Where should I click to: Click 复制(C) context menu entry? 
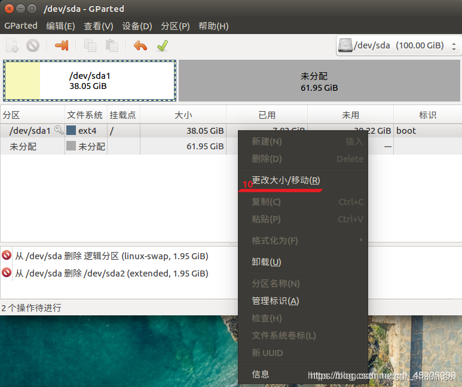303,202
